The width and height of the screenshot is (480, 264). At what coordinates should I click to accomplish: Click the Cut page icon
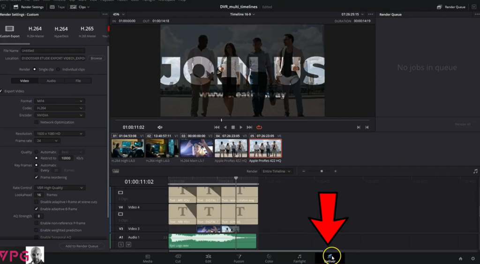[x=178, y=257]
